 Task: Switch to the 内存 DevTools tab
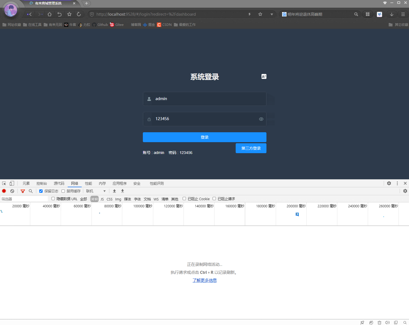102,183
